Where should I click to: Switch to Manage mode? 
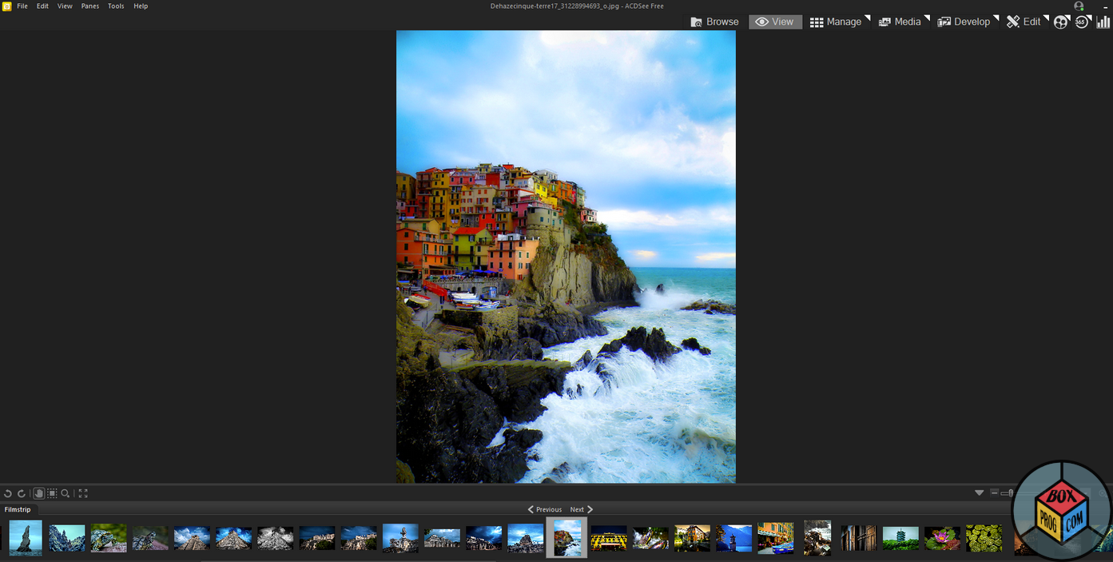[x=836, y=22]
